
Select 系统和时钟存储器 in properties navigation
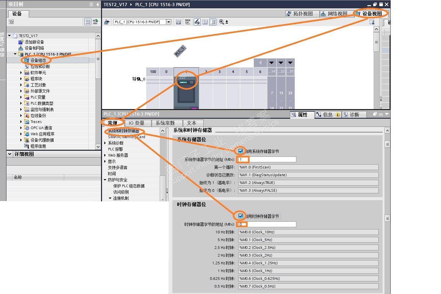[124, 131]
